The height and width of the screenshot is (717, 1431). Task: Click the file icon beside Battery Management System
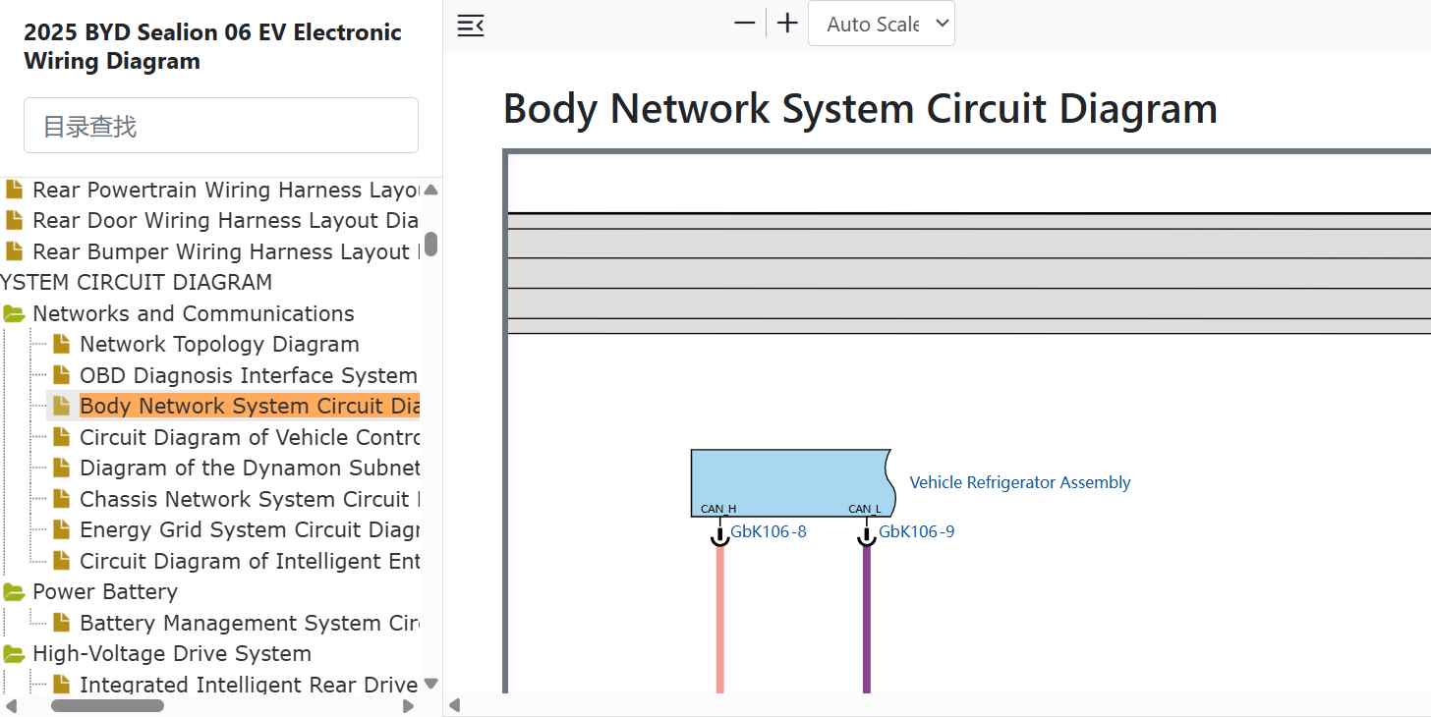(62, 623)
